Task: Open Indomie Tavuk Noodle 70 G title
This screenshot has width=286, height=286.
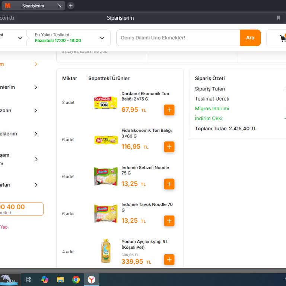Action: (147, 207)
